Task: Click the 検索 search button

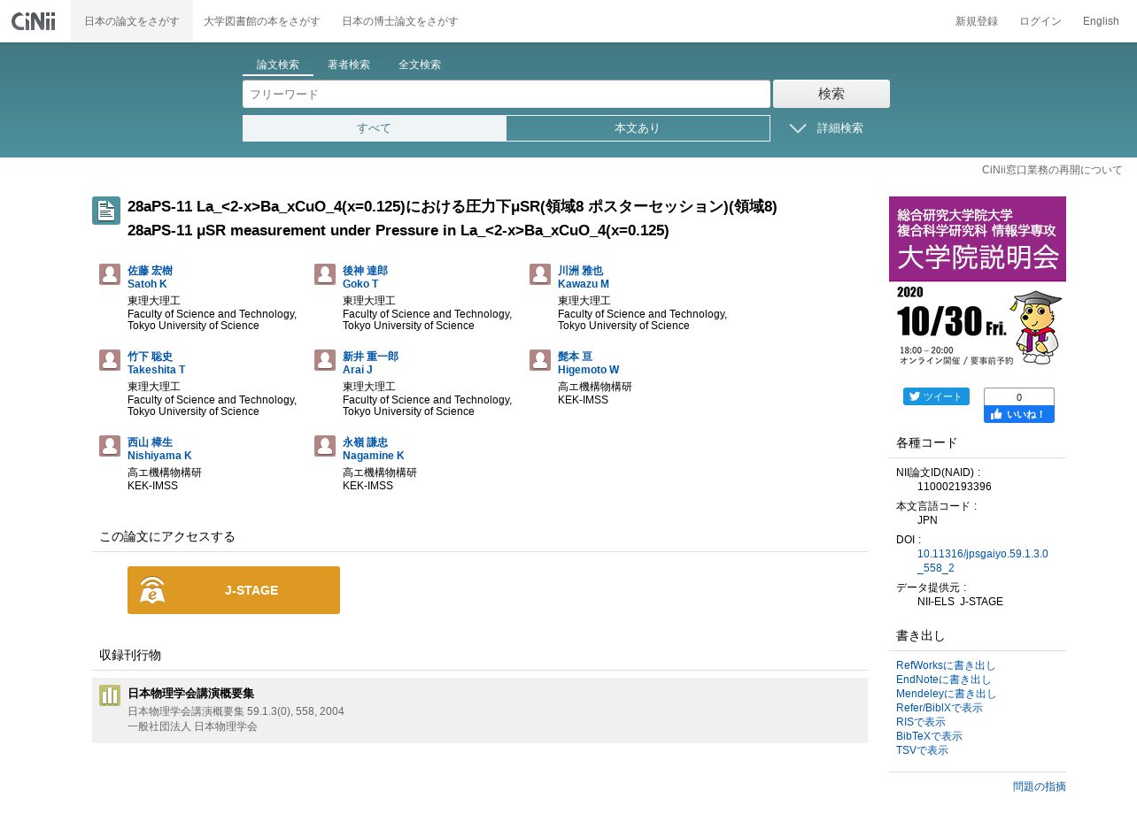Action: coord(831,94)
